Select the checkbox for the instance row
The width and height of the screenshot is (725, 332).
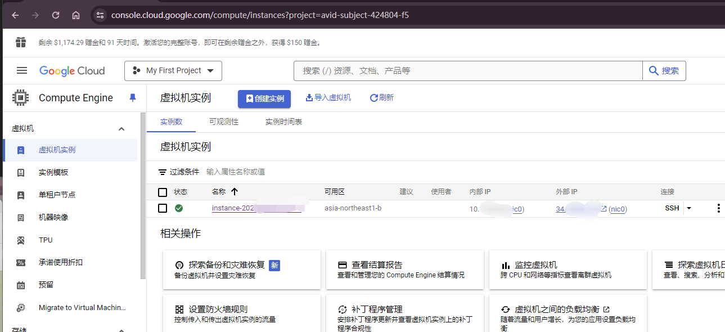coord(163,208)
